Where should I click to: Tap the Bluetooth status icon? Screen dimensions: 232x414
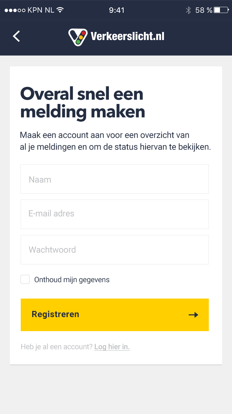click(188, 10)
